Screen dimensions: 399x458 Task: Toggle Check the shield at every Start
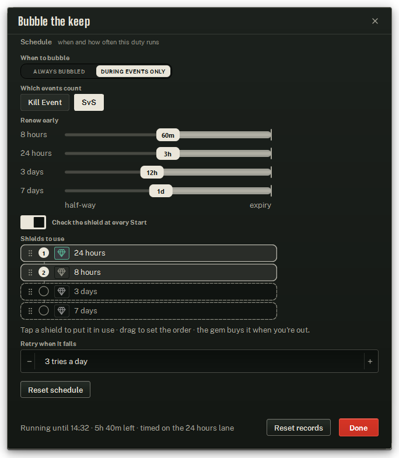point(33,222)
